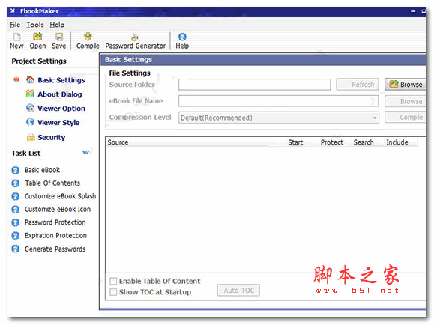This screenshot has width=434, height=325.
Task: Click the Protect column header
Action: click(x=332, y=142)
